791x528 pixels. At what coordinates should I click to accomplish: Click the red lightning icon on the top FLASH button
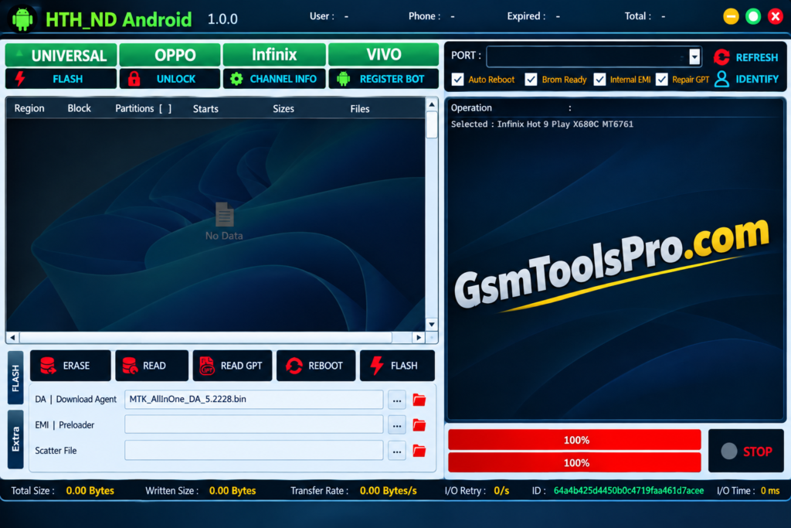[20, 79]
